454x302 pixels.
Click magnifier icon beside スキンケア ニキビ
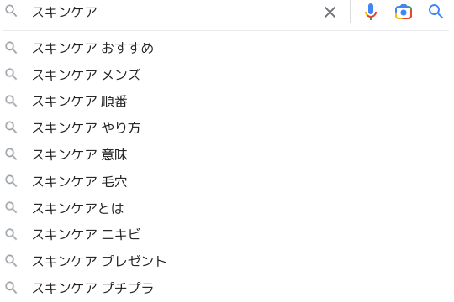(11, 234)
